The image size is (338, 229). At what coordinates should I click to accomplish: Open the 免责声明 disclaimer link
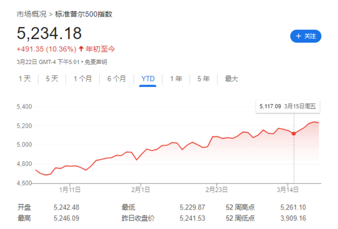pos(96,62)
